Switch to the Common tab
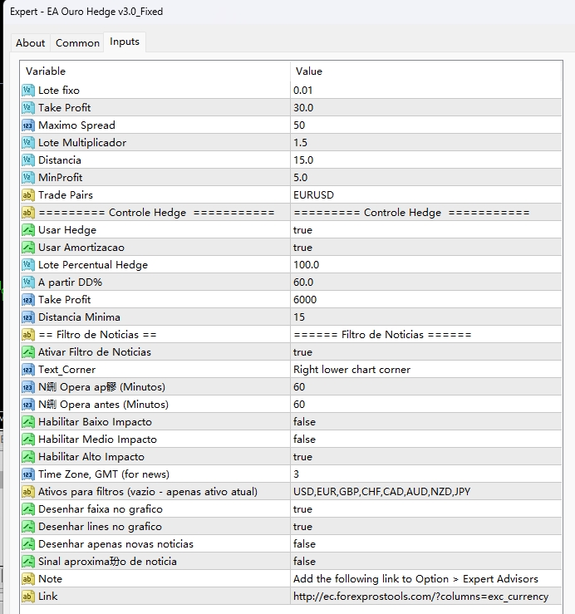Viewport: 575px width, 614px height. (x=77, y=42)
